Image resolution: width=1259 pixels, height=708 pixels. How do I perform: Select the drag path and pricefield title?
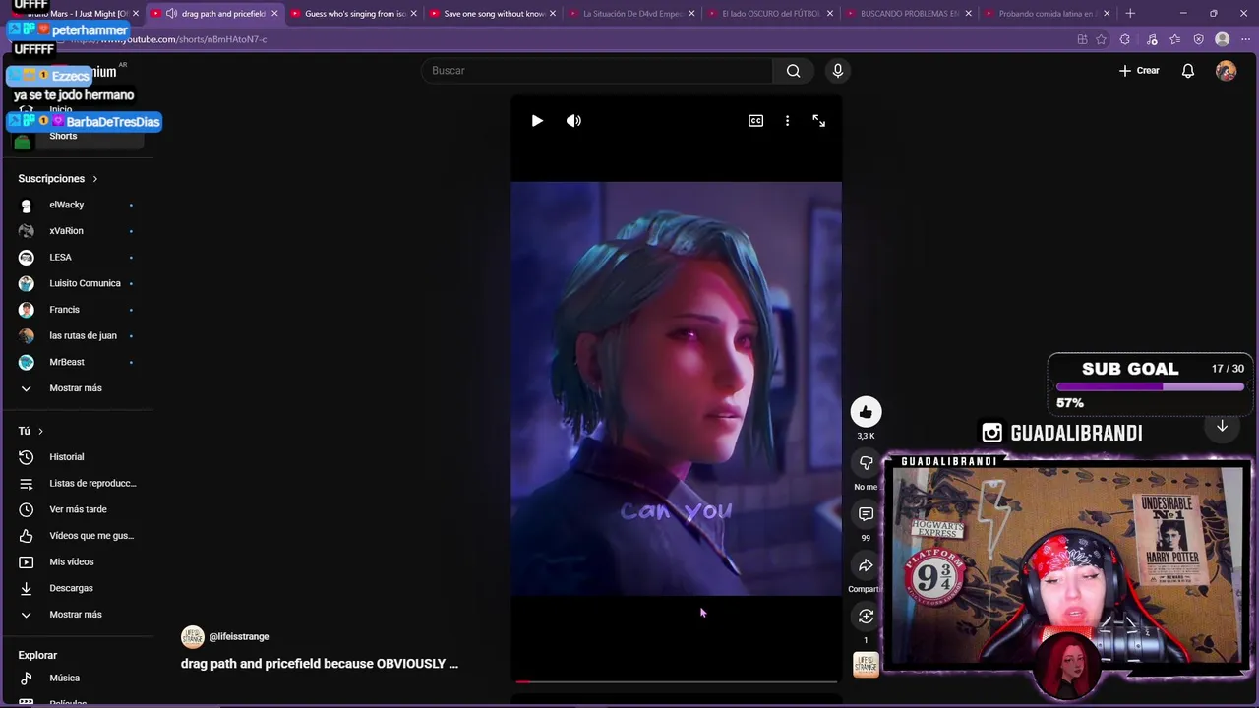(x=320, y=664)
